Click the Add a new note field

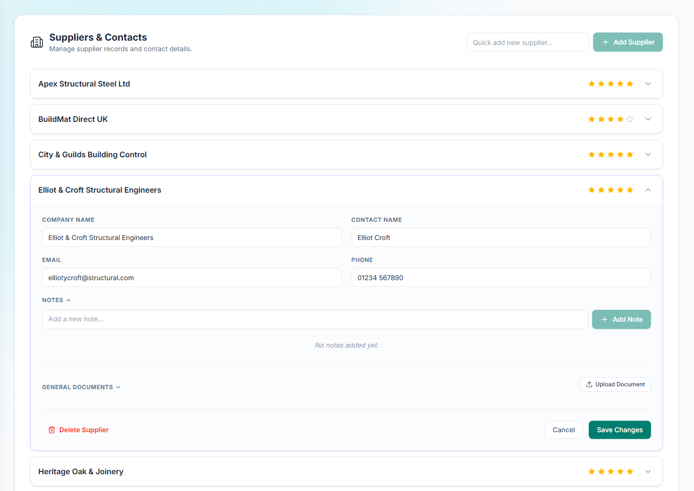click(315, 319)
